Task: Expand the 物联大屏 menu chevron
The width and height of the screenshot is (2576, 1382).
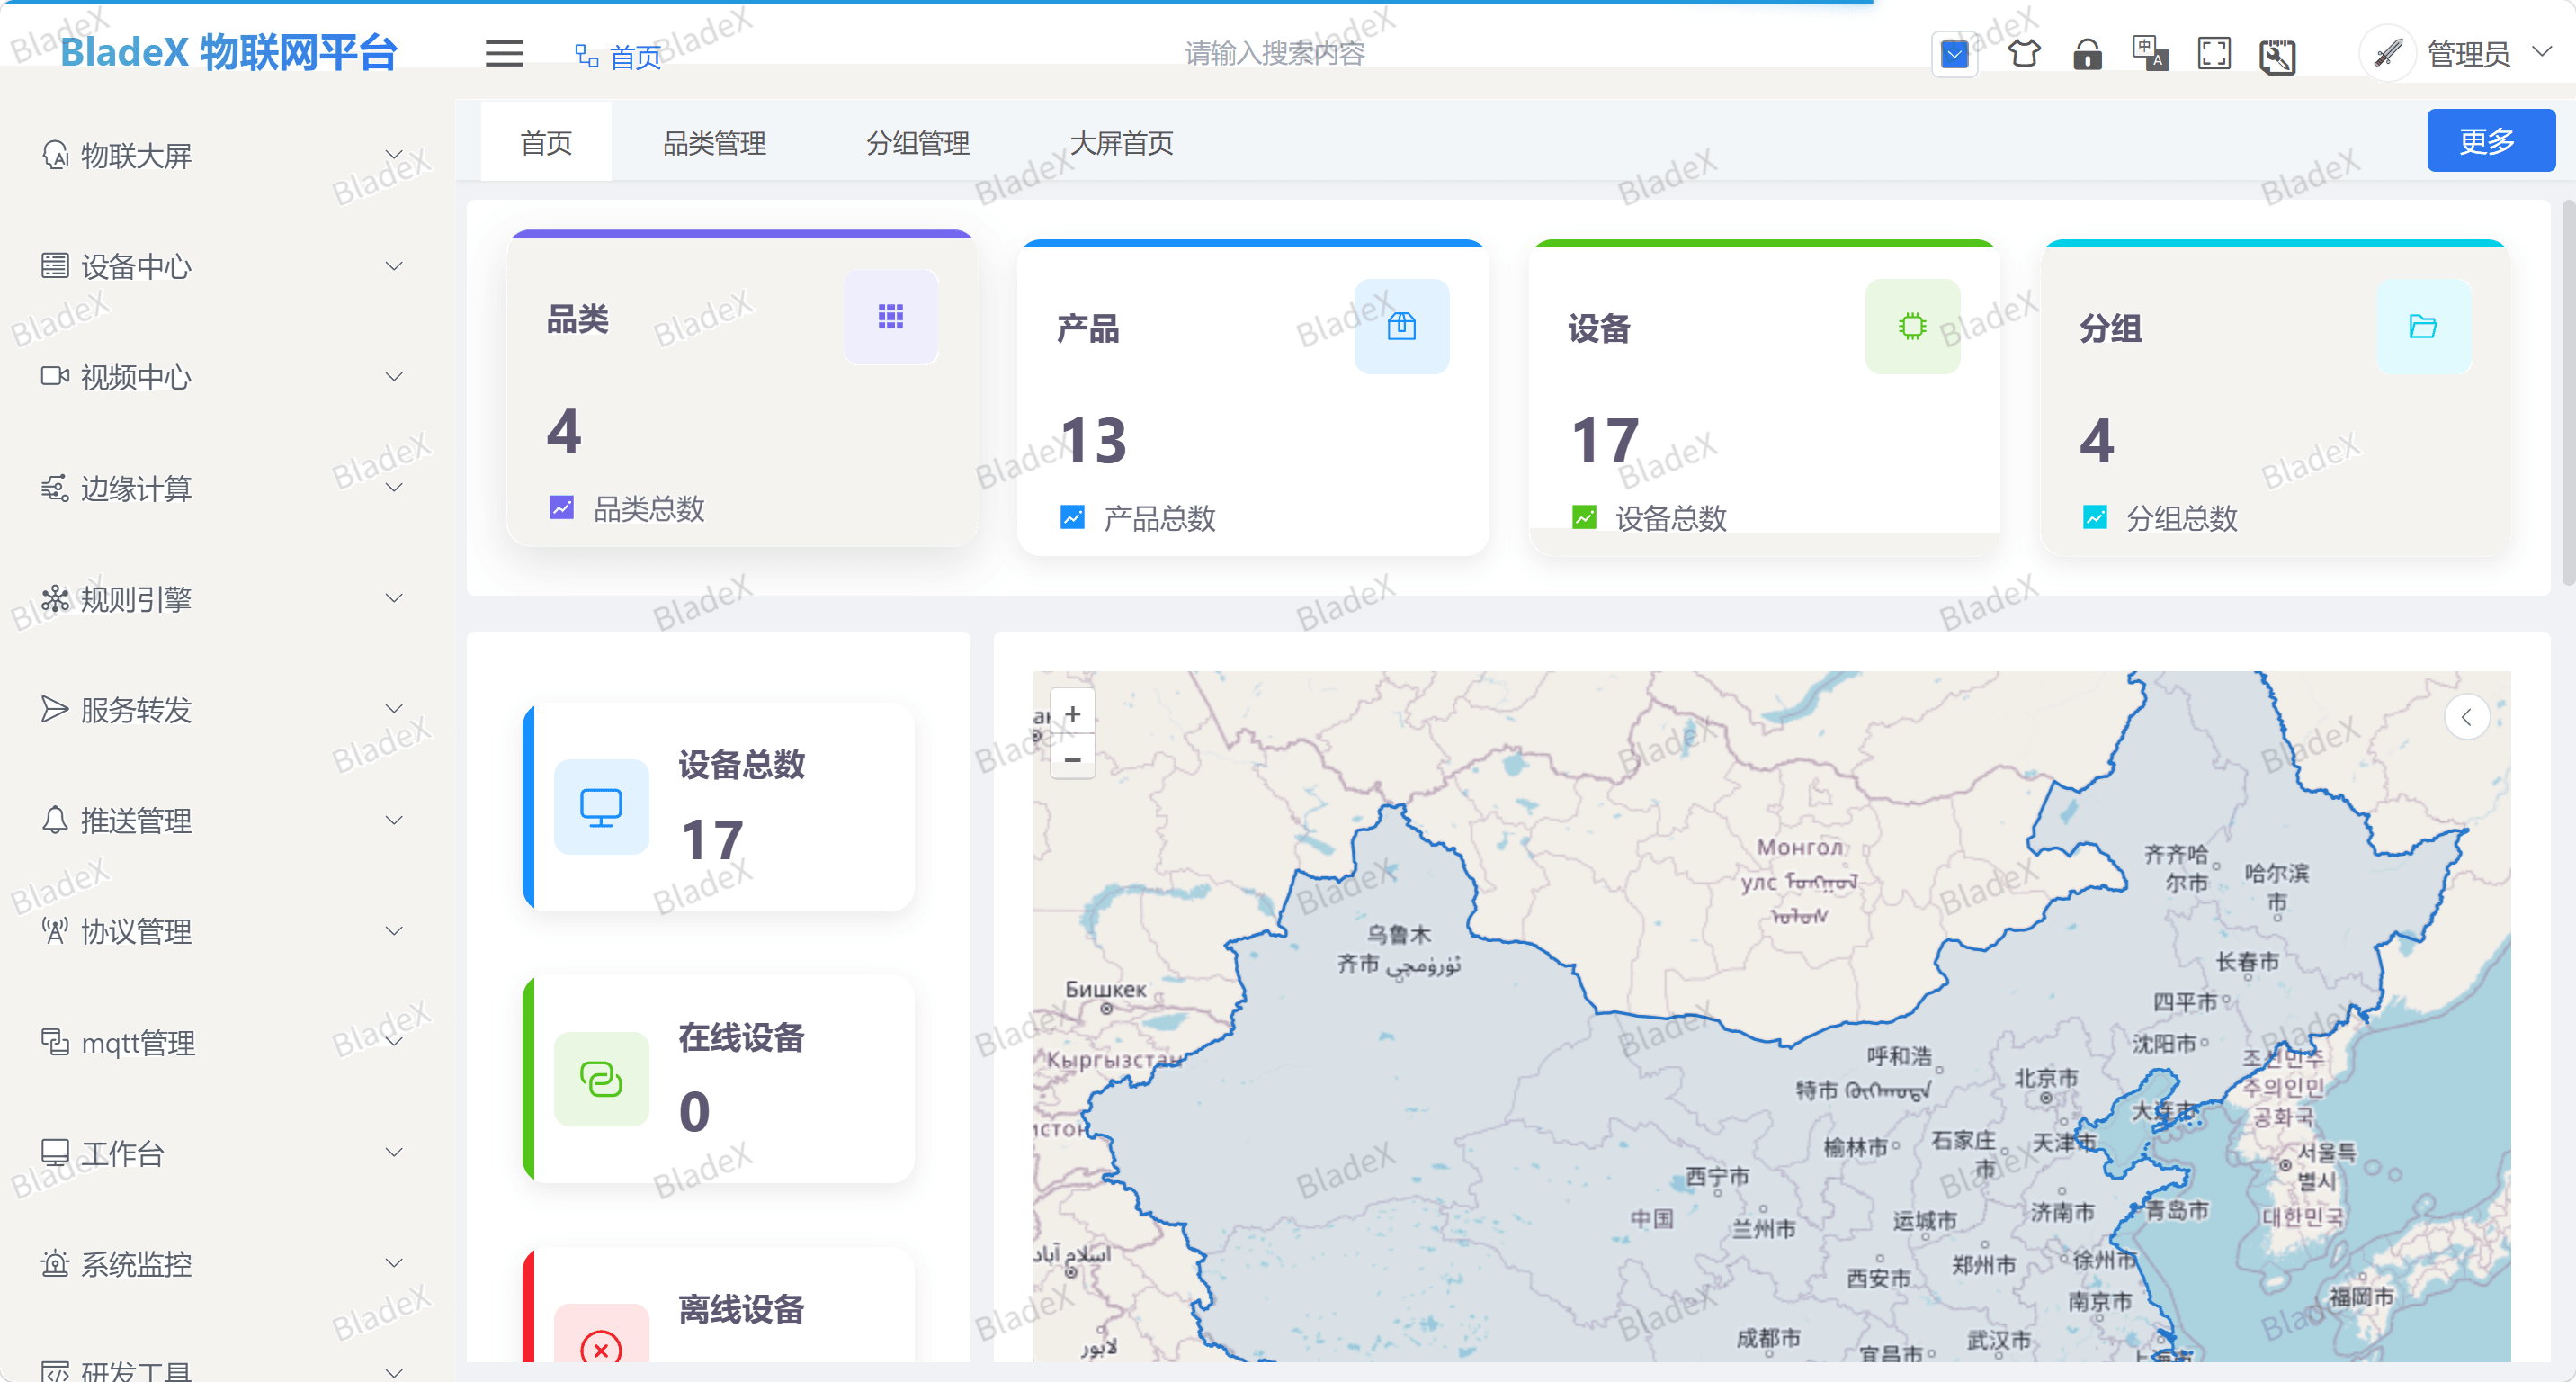Action: click(394, 155)
